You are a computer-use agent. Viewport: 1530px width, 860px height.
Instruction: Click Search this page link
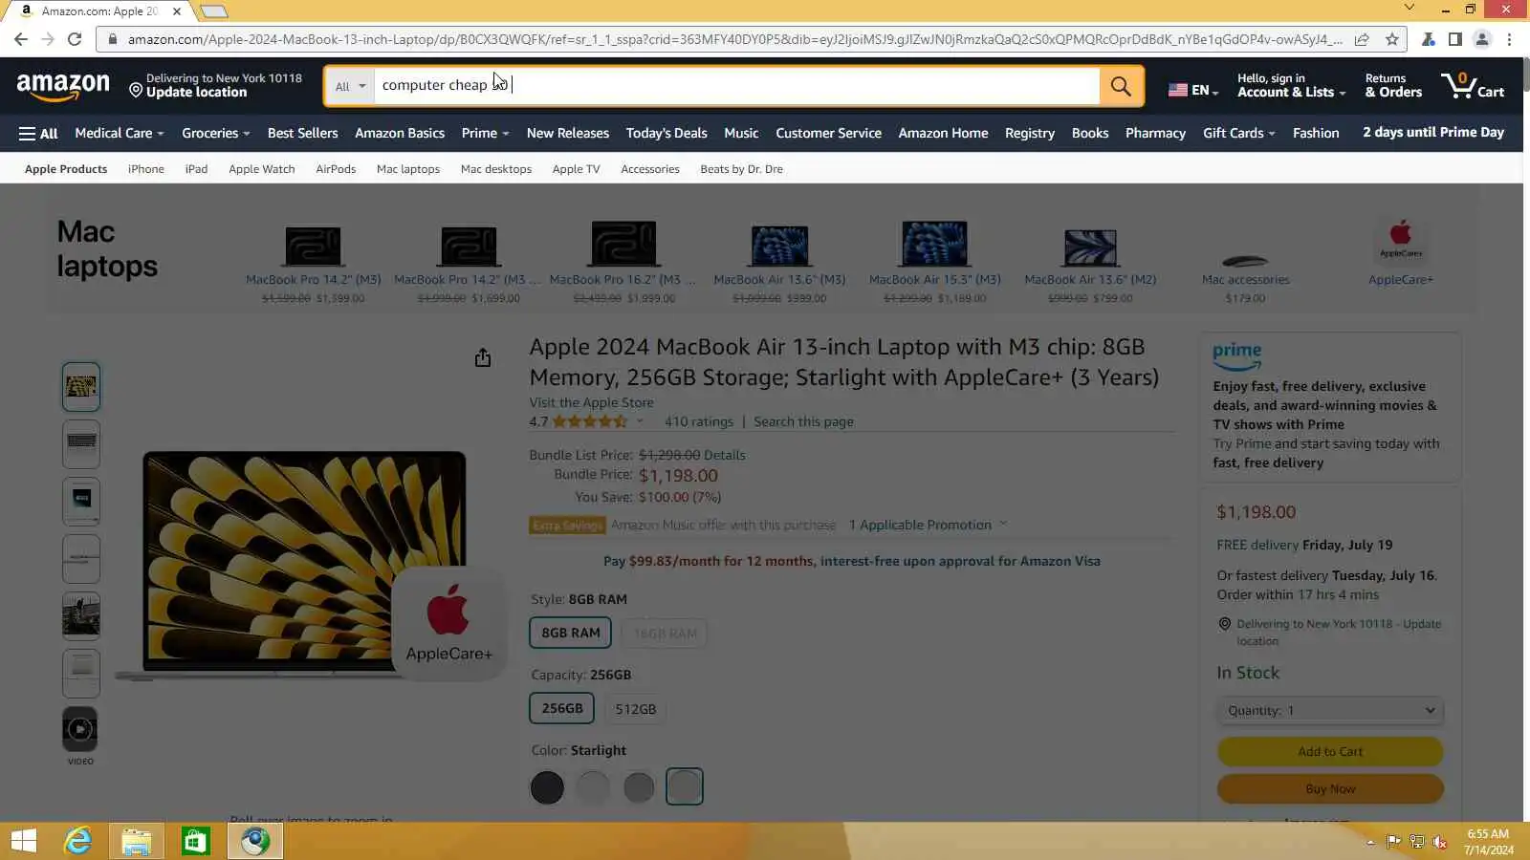pos(803,421)
